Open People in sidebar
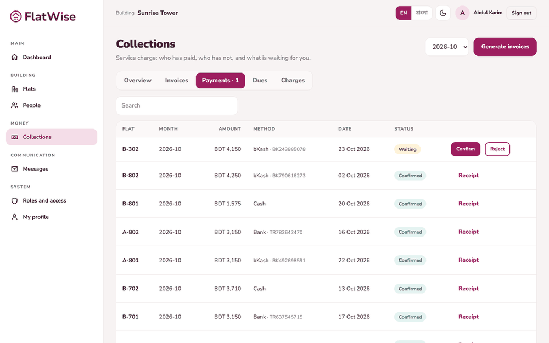 coord(52,105)
